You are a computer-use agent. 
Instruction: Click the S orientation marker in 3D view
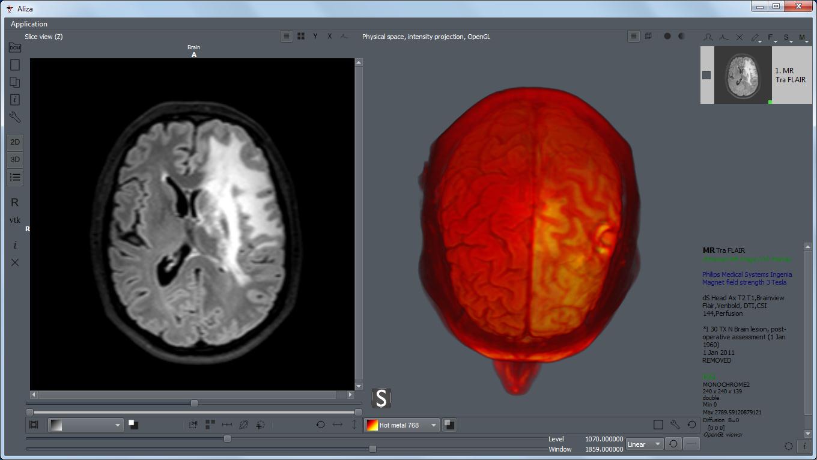pos(381,398)
